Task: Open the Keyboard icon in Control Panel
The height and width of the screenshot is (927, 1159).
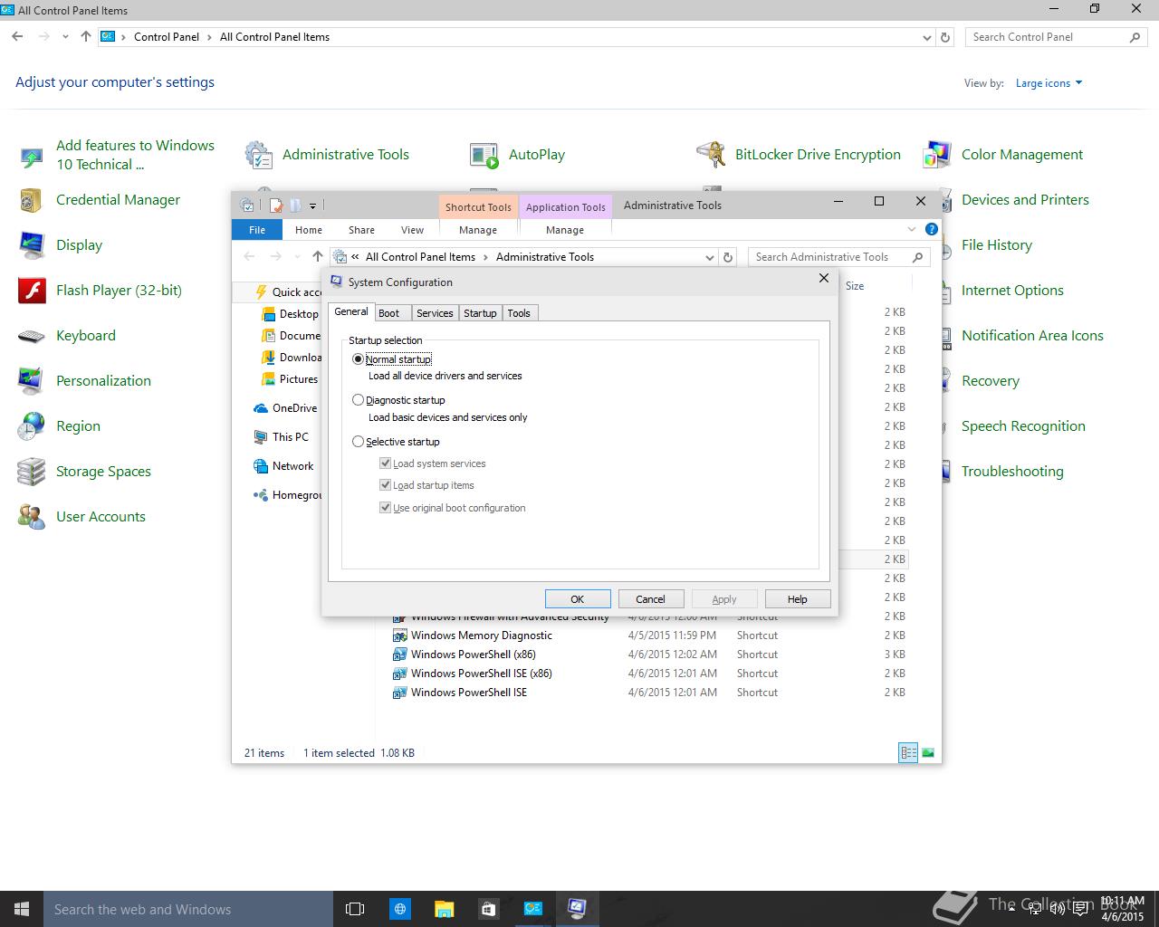Action: [x=32, y=336]
